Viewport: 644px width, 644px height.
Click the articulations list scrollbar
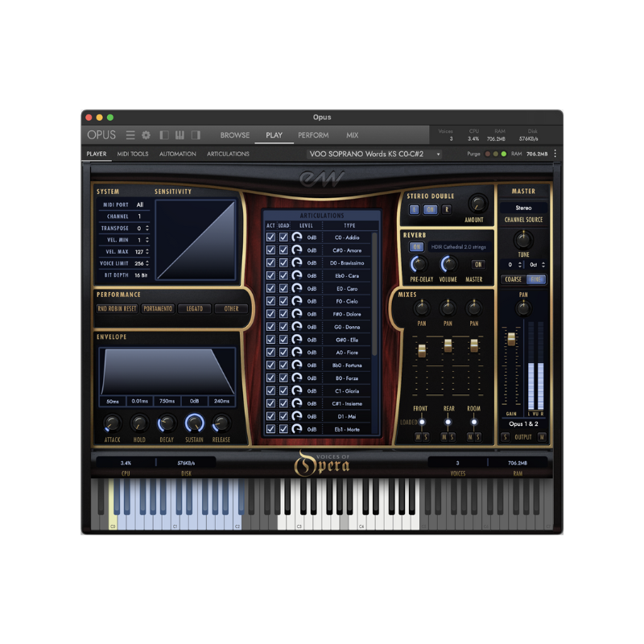pyautogui.click(x=374, y=294)
